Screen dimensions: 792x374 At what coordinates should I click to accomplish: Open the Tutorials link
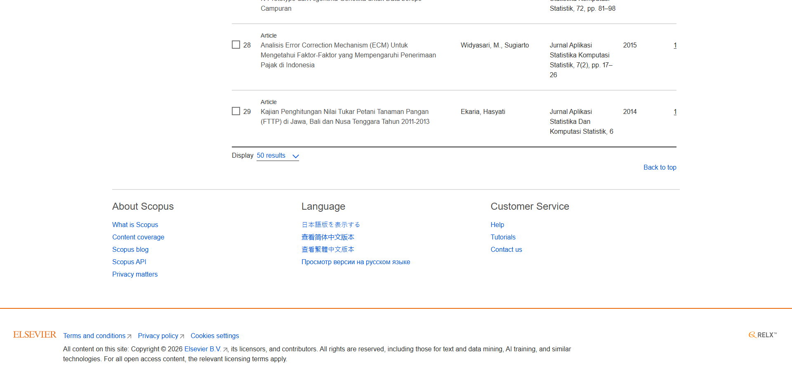click(x=503, y=237)
